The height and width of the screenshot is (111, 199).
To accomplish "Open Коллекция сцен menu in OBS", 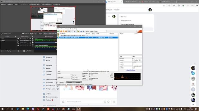I will pyautogui.click(x=35, y=4).
